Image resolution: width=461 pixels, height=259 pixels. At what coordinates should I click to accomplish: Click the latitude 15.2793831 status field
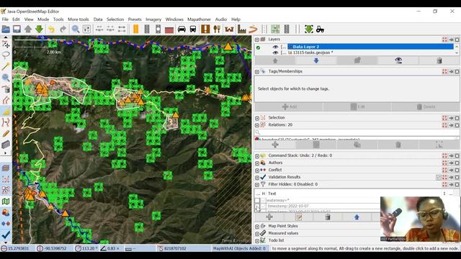pyautogui.click(x=17, y=248)
